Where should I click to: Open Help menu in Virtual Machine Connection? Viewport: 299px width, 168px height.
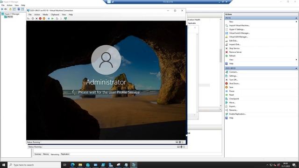pos(71,14)
